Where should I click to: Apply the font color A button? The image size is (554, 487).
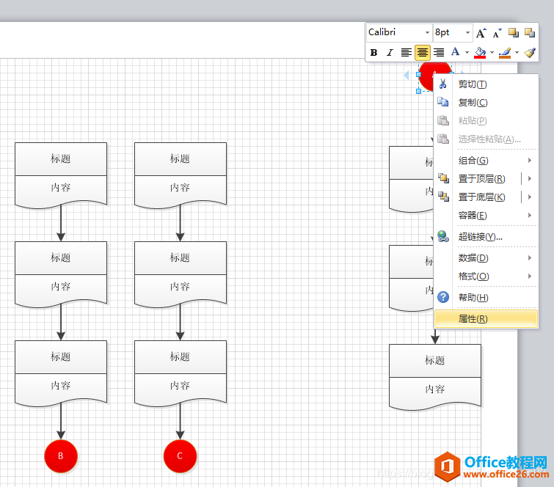pos(456,52)
